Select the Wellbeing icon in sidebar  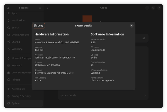(x=9, y=49)
